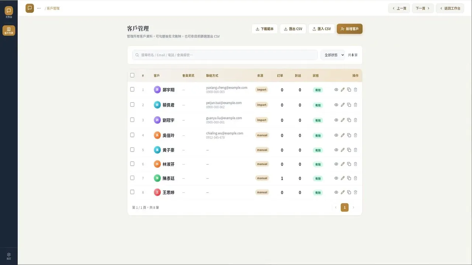Toggle the select-all header checkbox
The width and height of the screenshot is (472, 265).
[132, 75]
